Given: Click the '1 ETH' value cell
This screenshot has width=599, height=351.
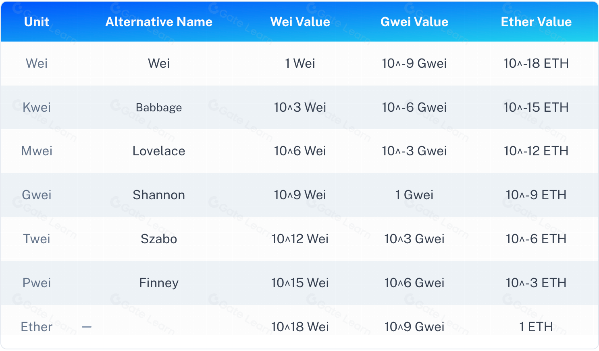Looking at the screenshot, I should click(x=536, y=326).
